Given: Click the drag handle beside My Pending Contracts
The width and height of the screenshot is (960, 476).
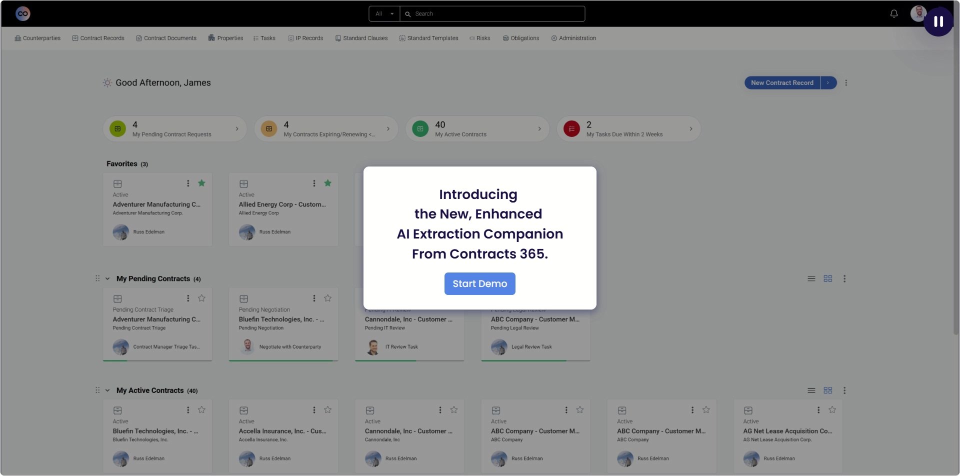Looking at the screenshot, I should coord(97,278).
